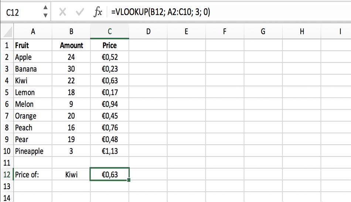Click the price cell €1,13

110,151
